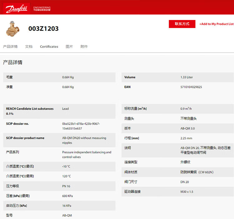The width and height of the screenshot is (234, 219).
Task: Click the product code 003Z1203 heading
Action: pyautogui.click(x=43, y=29)
